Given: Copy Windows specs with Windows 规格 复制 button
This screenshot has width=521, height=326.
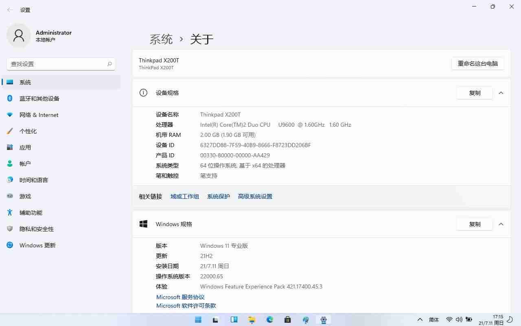Looking at the screenshot, I should 475,224.
